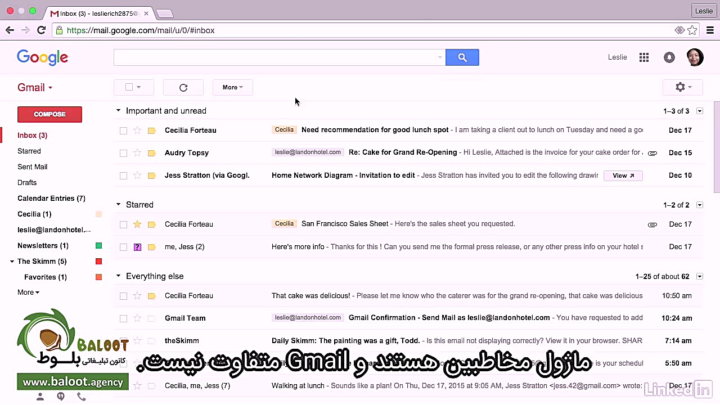720x405 pixels.
Task: Open attachment icon on Cake for Grand Re-Opening
Action: 652,153
